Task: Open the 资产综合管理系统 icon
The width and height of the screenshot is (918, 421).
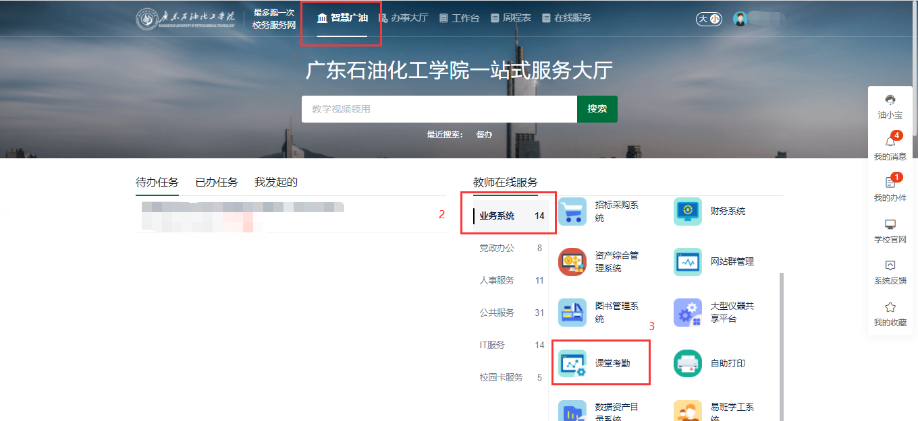Action: (572, 261)
